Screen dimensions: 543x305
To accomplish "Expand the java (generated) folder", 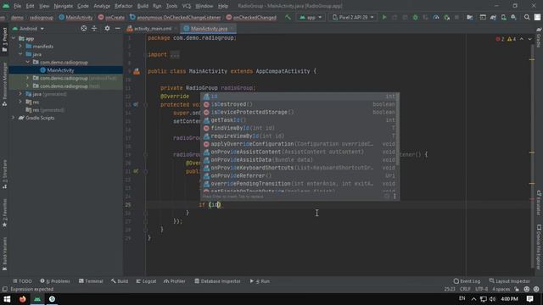I will [x=20, y=94].
